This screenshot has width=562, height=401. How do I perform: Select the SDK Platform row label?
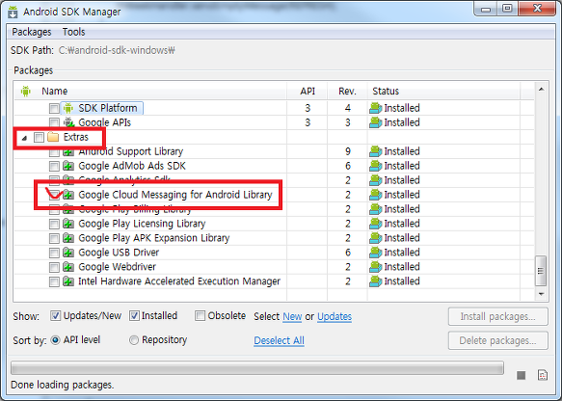108,108
